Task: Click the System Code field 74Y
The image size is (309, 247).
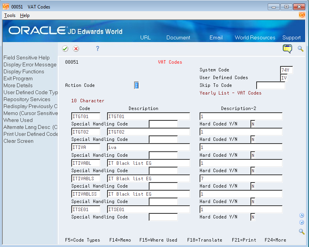Action: coord(286,70)
